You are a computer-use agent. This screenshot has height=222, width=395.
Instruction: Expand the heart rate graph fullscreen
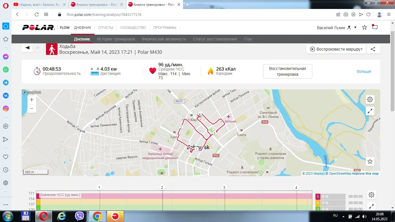point(372,206)
